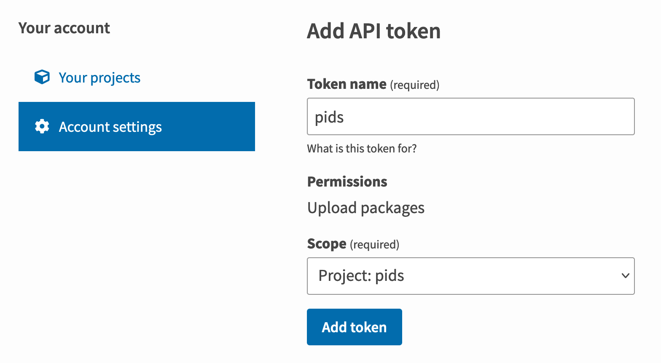Focus the required Token name text box
This screenshot has width=661, height=363.
click(x=471, y=116)
